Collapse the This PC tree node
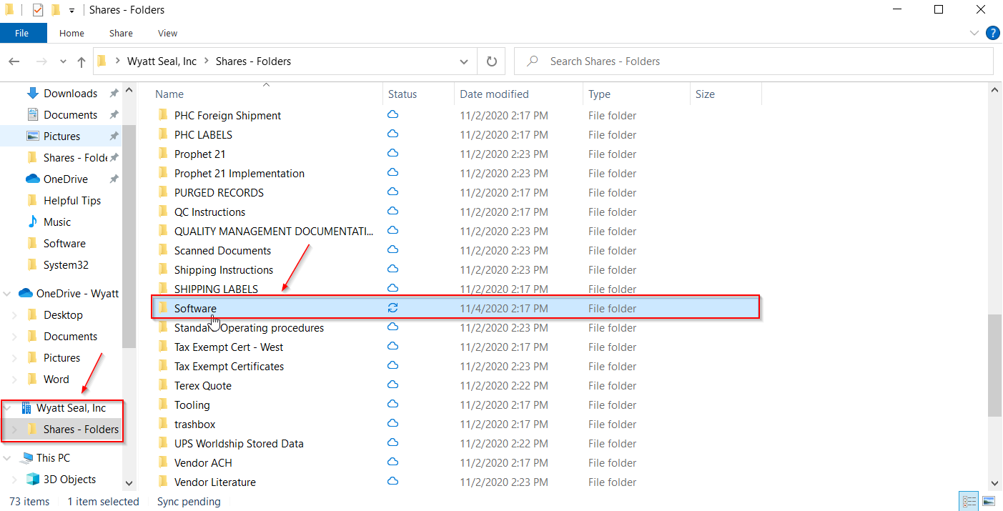 pos(7,458)
